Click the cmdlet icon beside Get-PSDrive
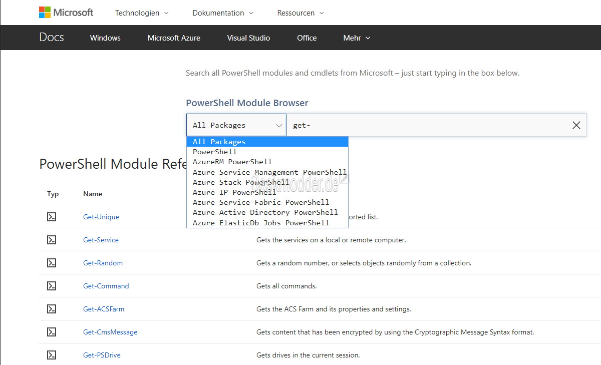 (x=52, y=355)
